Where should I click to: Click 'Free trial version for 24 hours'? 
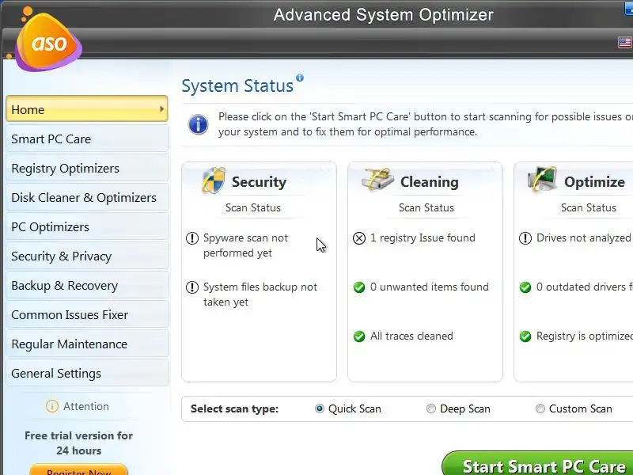78,443
